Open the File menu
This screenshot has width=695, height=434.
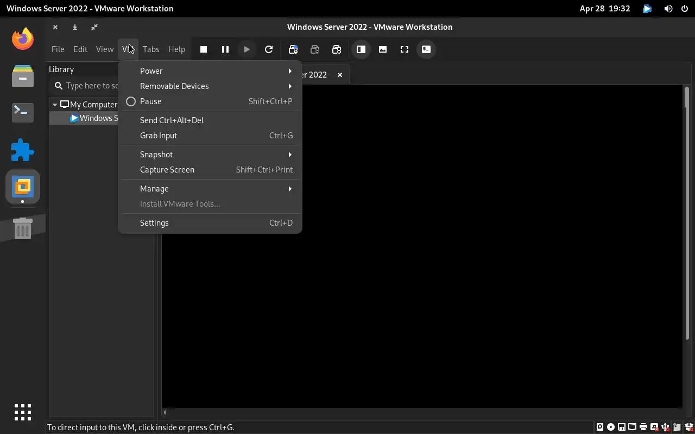[58, 49]
